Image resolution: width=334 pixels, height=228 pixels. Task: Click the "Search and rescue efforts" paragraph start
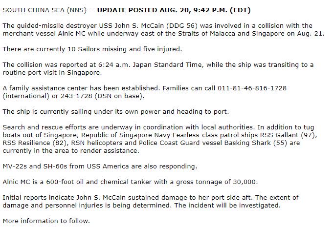click(44, 126)
